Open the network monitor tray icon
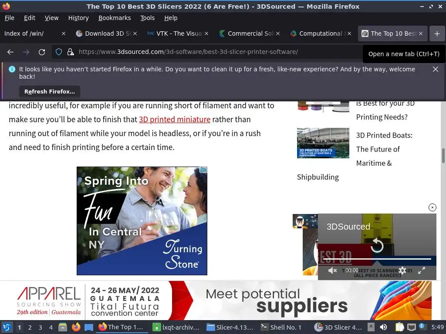The image size is (446, 334). (411, 327)
